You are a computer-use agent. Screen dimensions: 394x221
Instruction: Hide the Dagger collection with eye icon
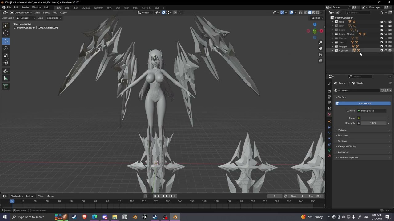tap(386, 46)
